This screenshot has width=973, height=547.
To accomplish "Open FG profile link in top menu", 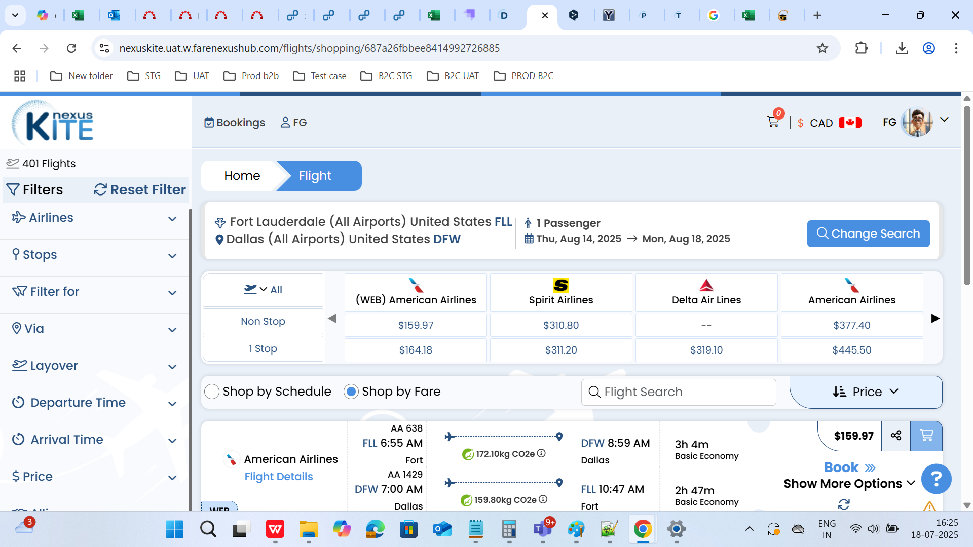I will (294, 123).
